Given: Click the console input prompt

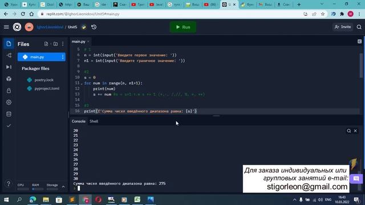Looking at the screenshot, I should 79,188.
